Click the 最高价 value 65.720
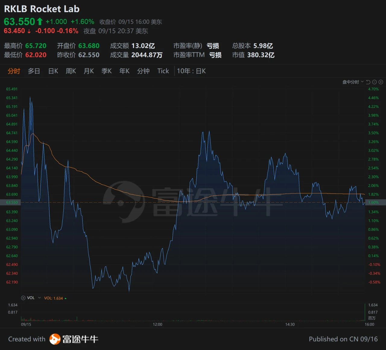Viewport: 386px width, 350px height. [x=36, y=46]
